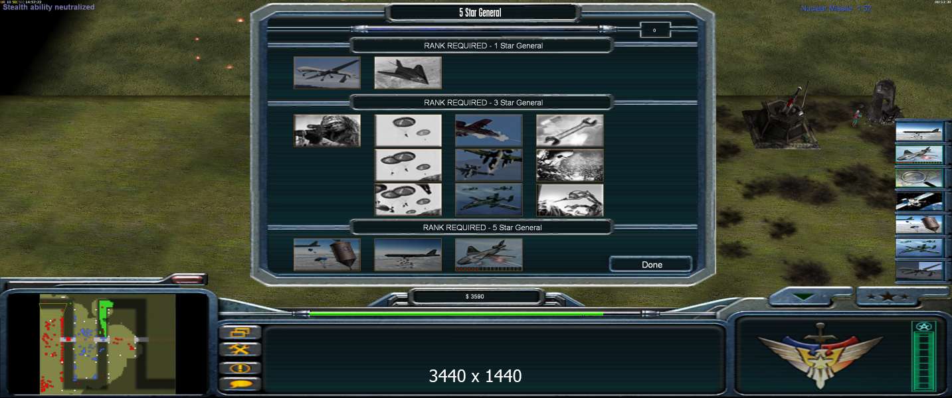Click "RANK REQUIRED - 1 Star General" header
This screenshot has width=952, height=398.
pyautogui.click(x=483, y=46)
